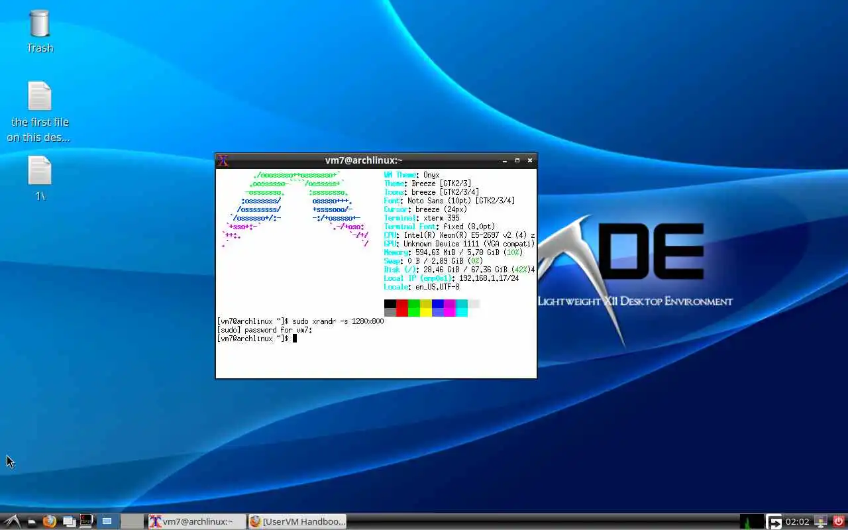Close the xterm terminal window

coord(530,160)
